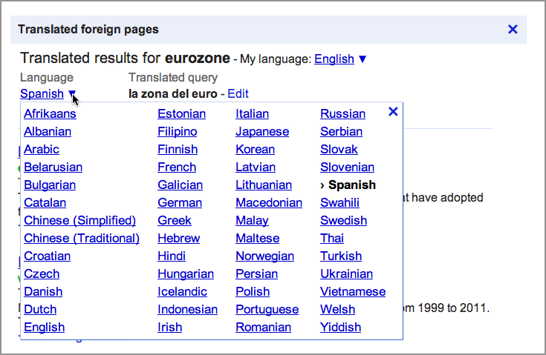Pick Chinese (Traditional) language
Image resolution: width=546 pixels, height=355 pixels.
point(82,239)
